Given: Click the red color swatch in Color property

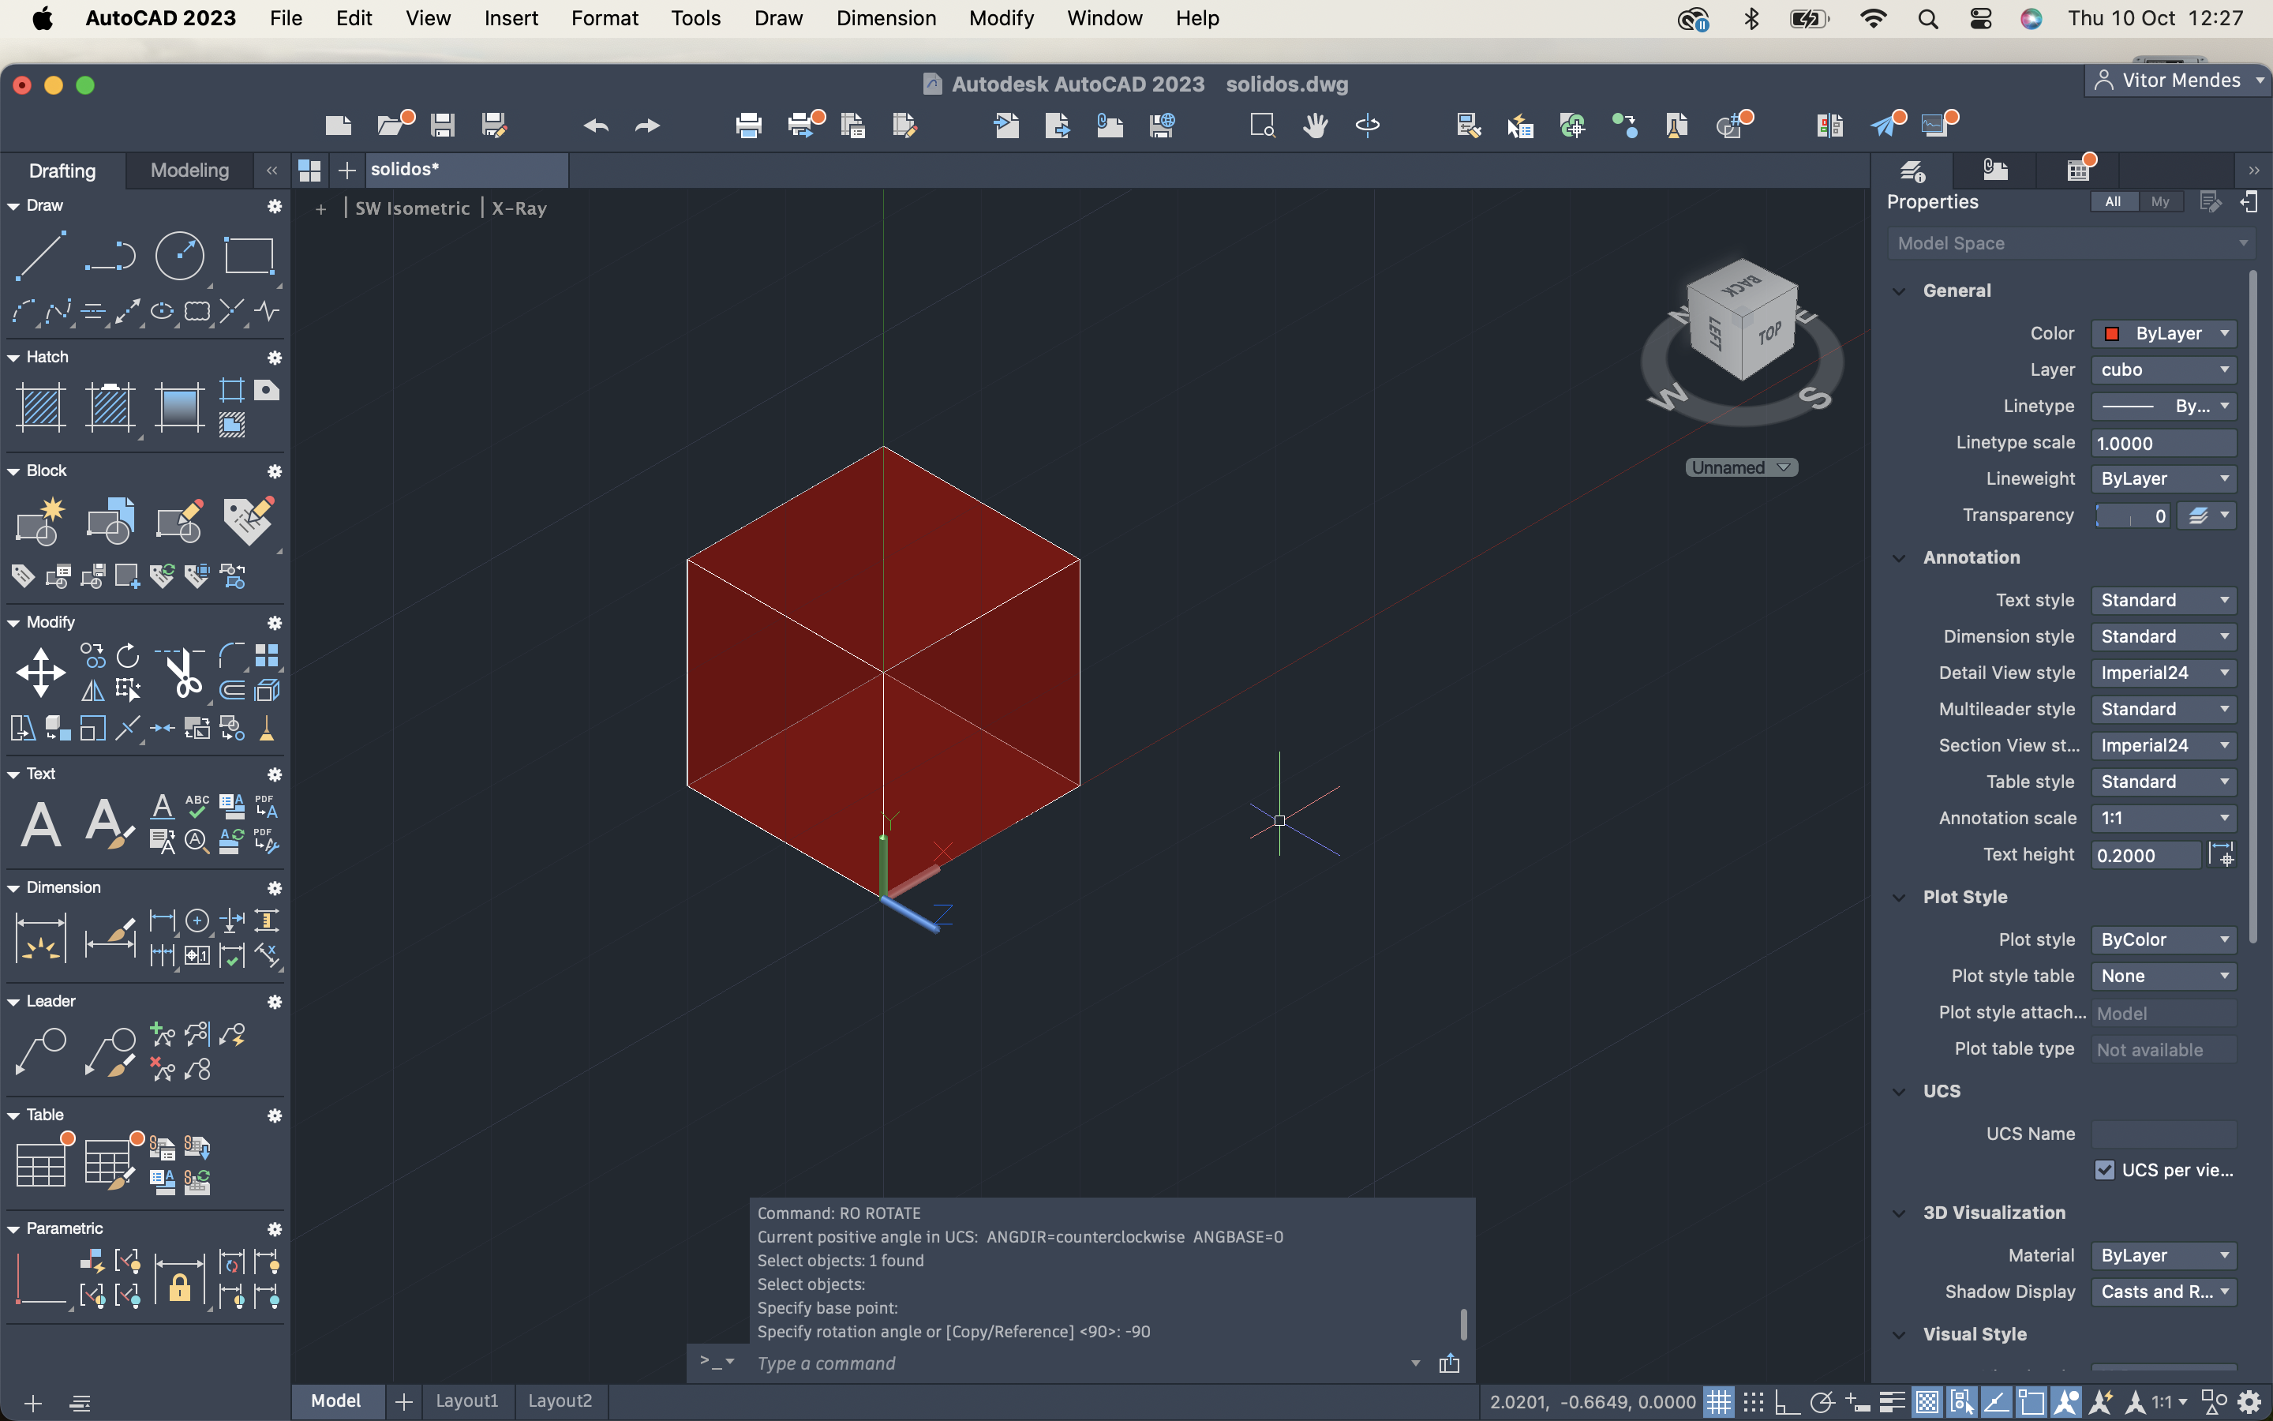Looking at the screenshot, I should click(x=2111, y=334).
